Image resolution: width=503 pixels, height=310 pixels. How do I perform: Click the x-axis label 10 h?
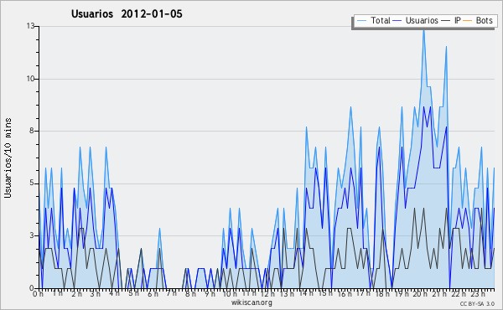[230, 294]
